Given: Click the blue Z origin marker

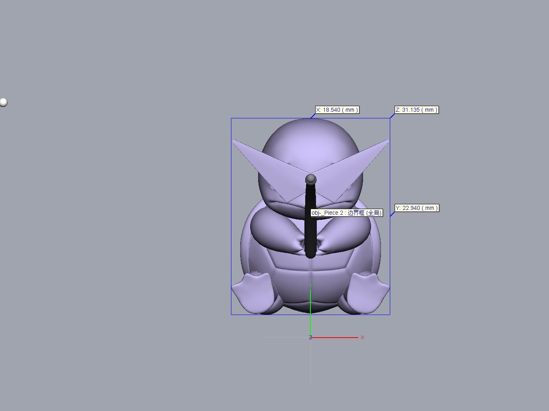Looking at the screenshot, I should pyautogui.click(x=310, y=338).
